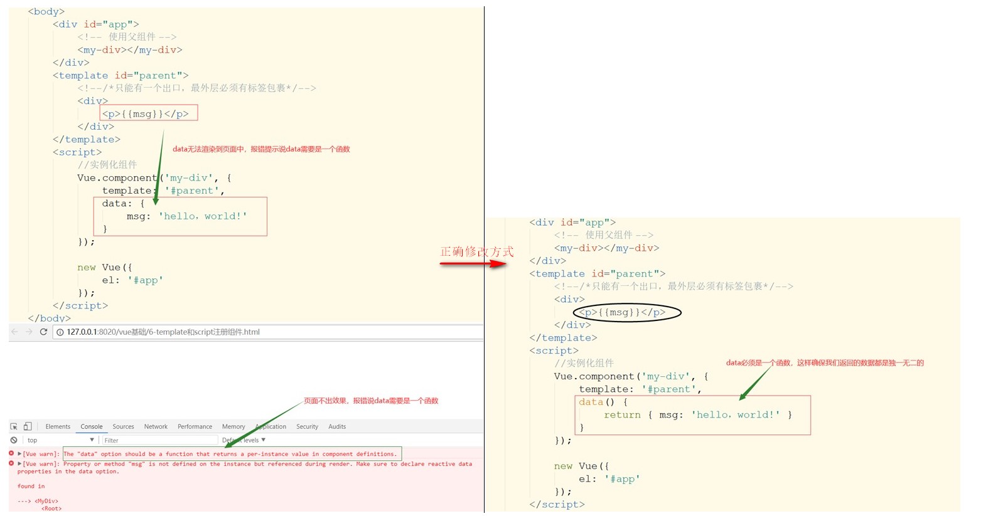
Task: Open the Default levels dropdown
Action: pos(244,440)
